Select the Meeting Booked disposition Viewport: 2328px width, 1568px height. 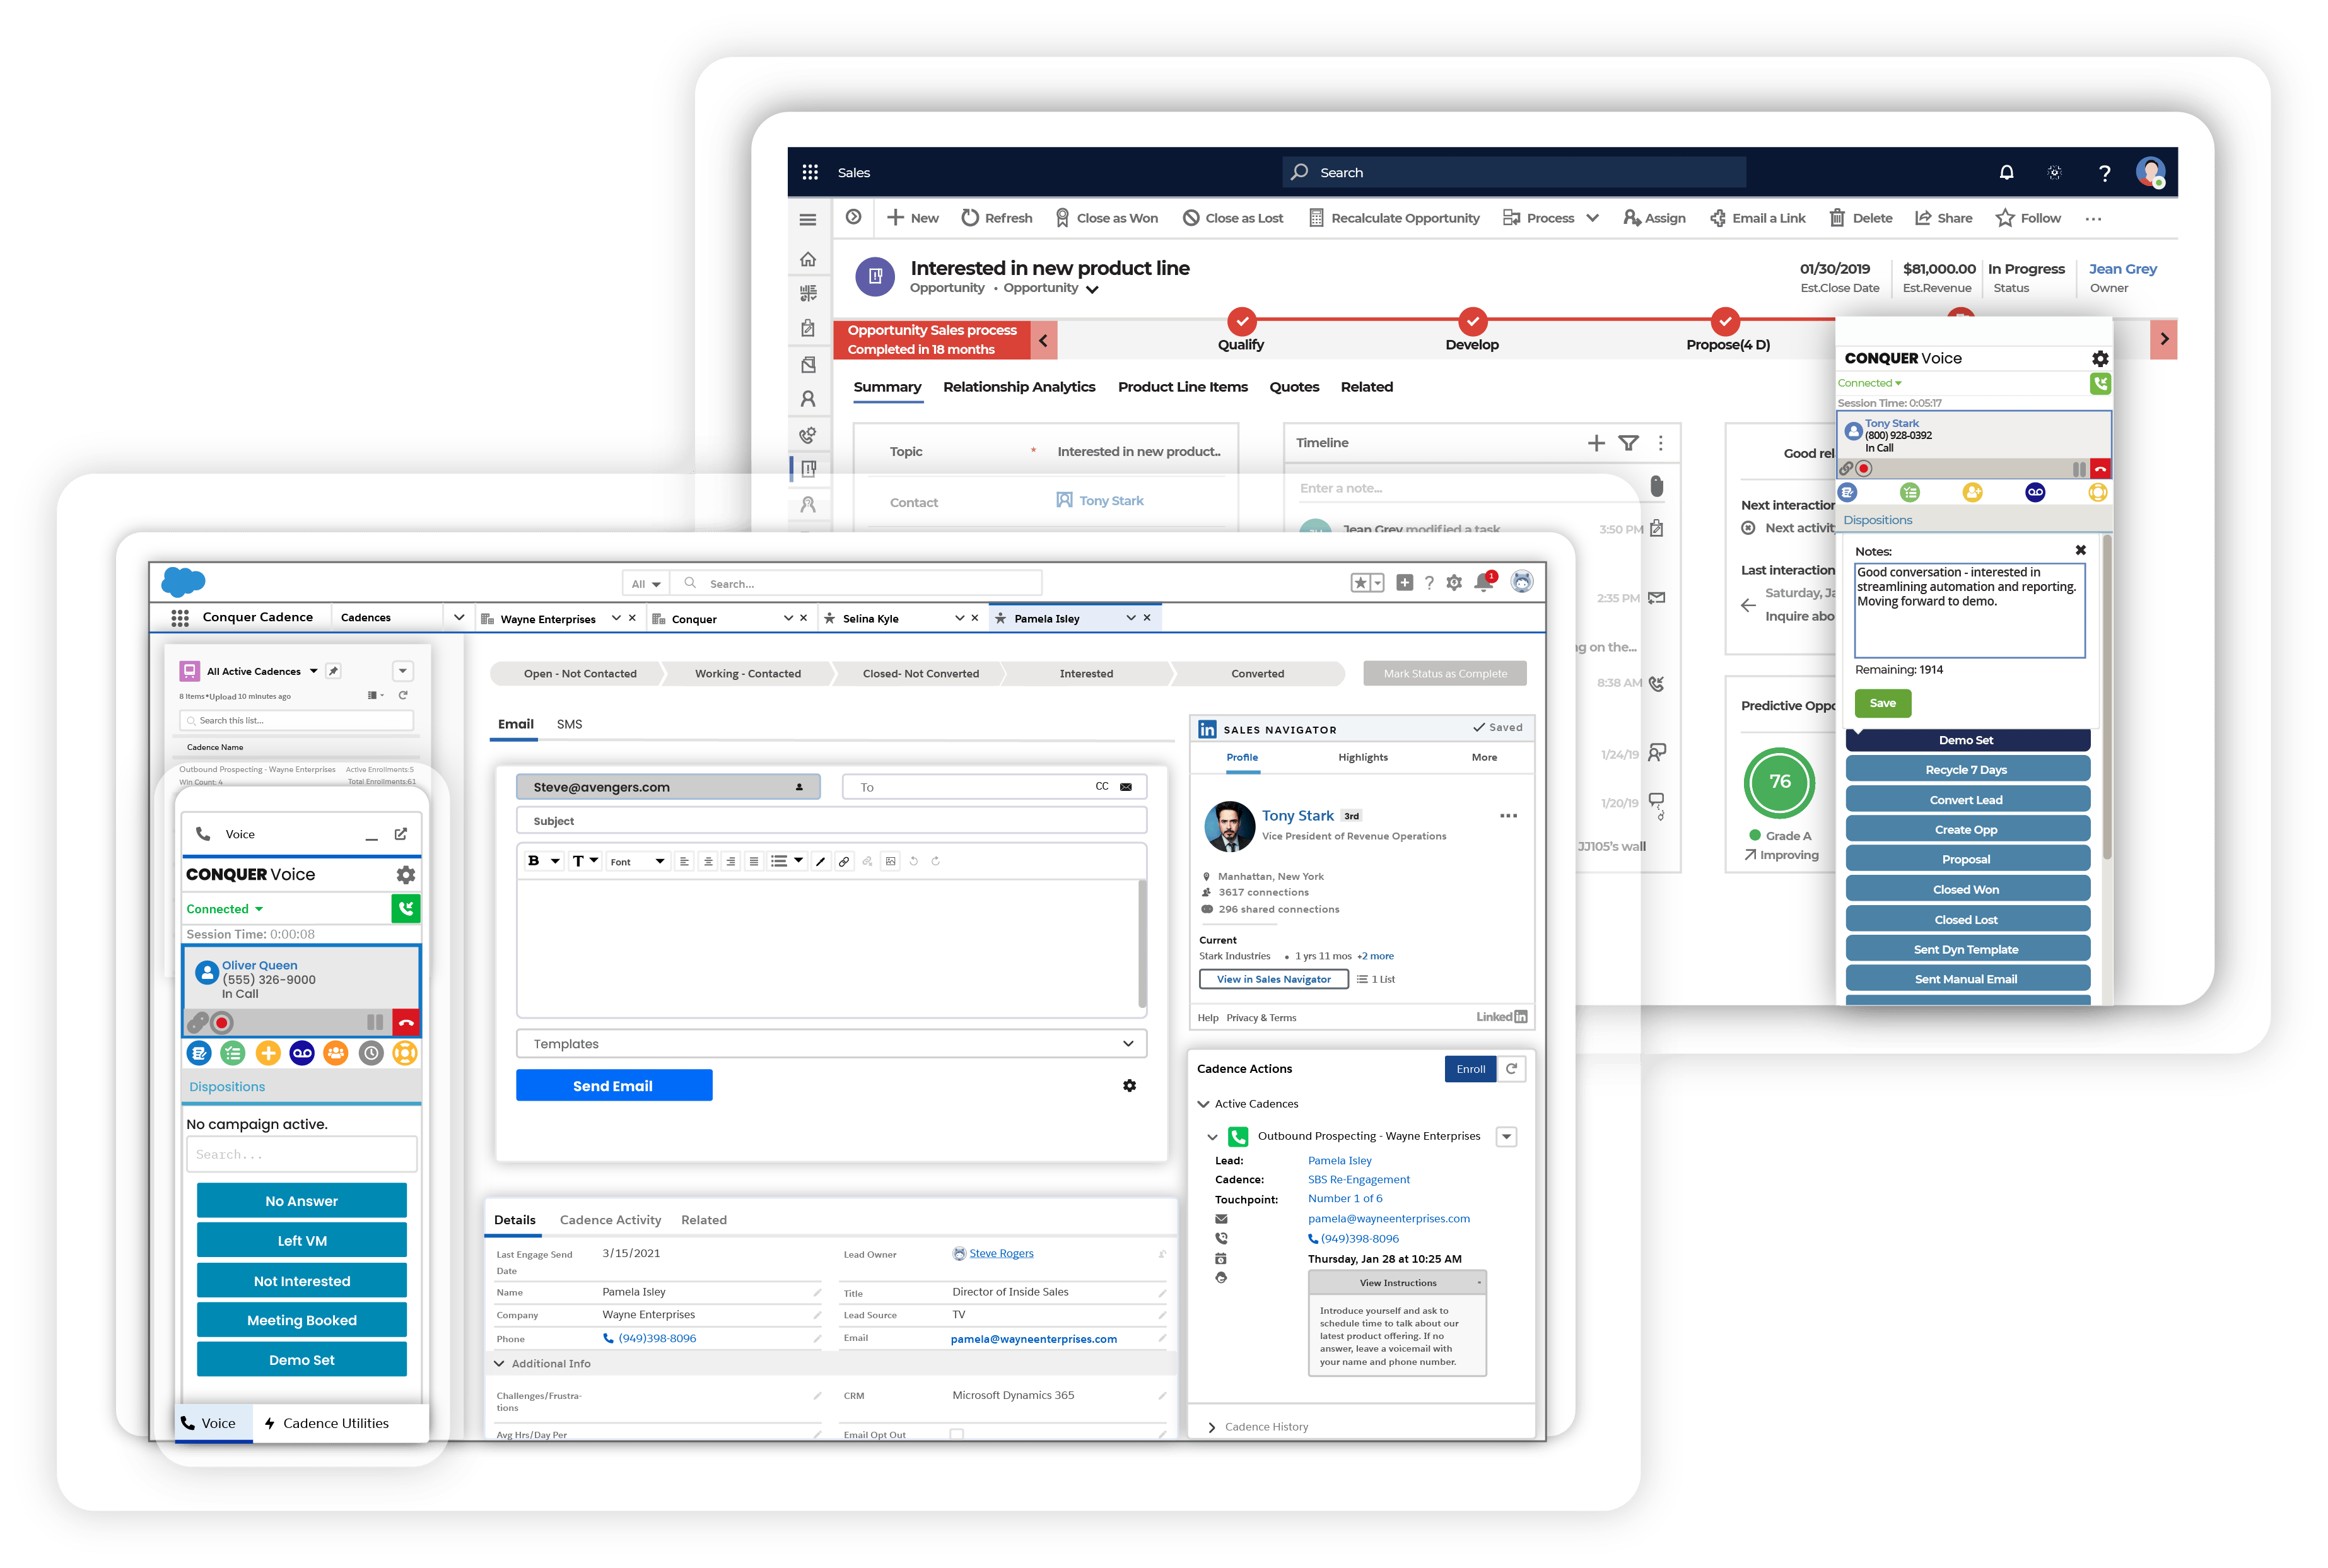coord(302,1320)
